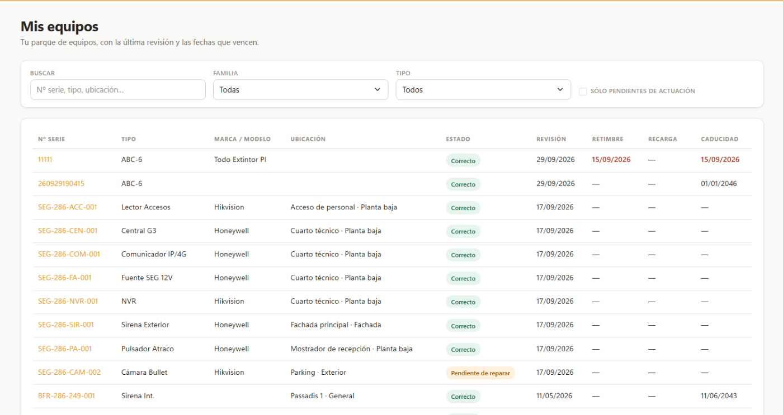Click the Acceso de personal · Planta baja cell
This screenshot has height=415, width=783.
pyautogui.click(x=344, y=207)
